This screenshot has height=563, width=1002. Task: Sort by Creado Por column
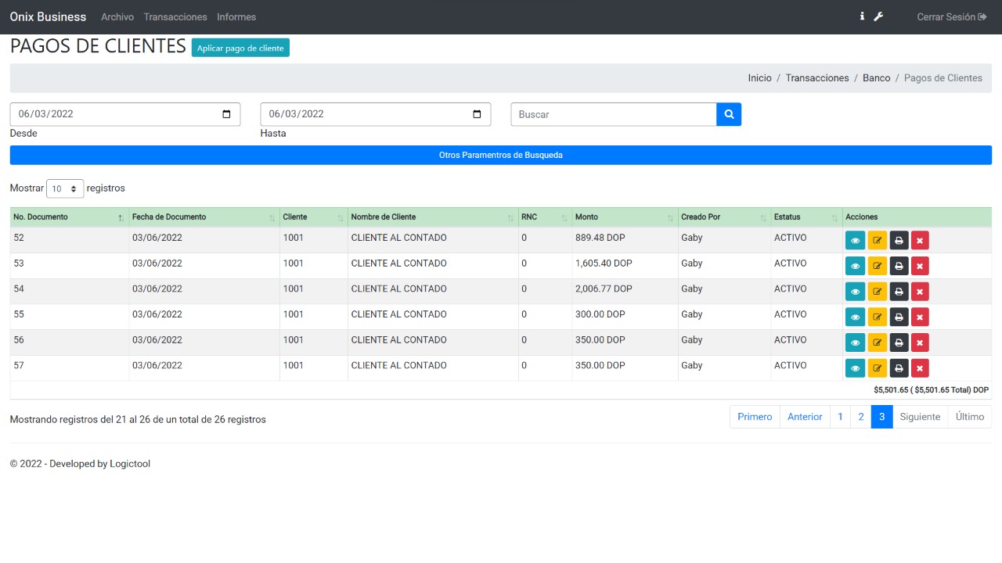[x=724, y=217]
